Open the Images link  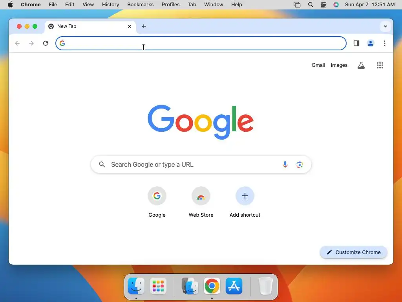339,65
